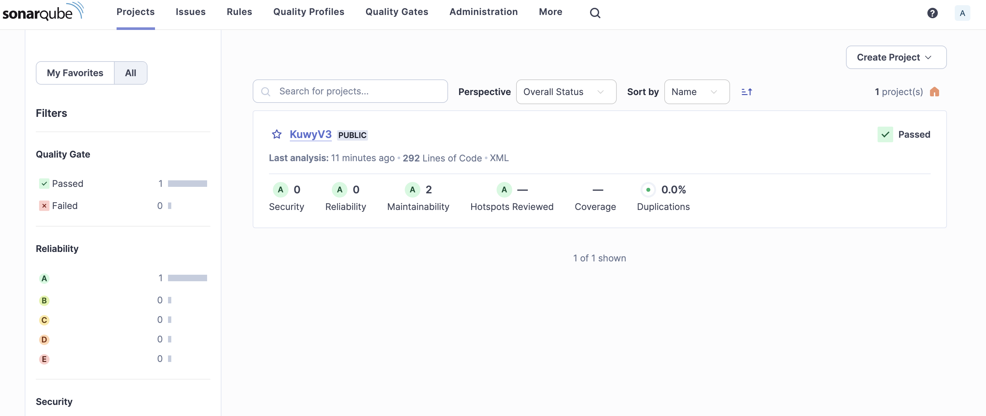Reverse sort order with the ascending icon

point(746,92)
